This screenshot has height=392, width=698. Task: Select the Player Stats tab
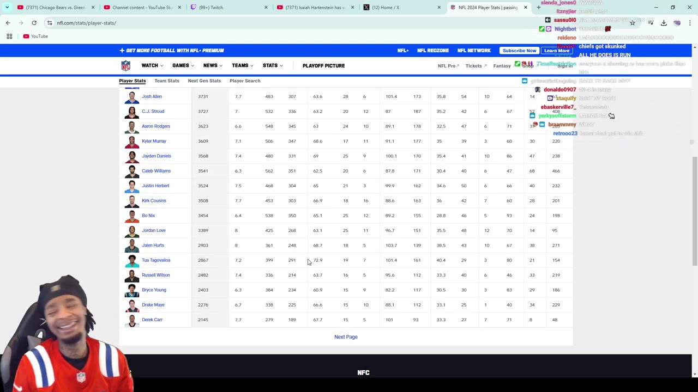tap(133, 81)
